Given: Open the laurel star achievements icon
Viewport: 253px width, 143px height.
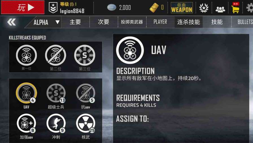Looking at the screenshot, I should [204, 8].
